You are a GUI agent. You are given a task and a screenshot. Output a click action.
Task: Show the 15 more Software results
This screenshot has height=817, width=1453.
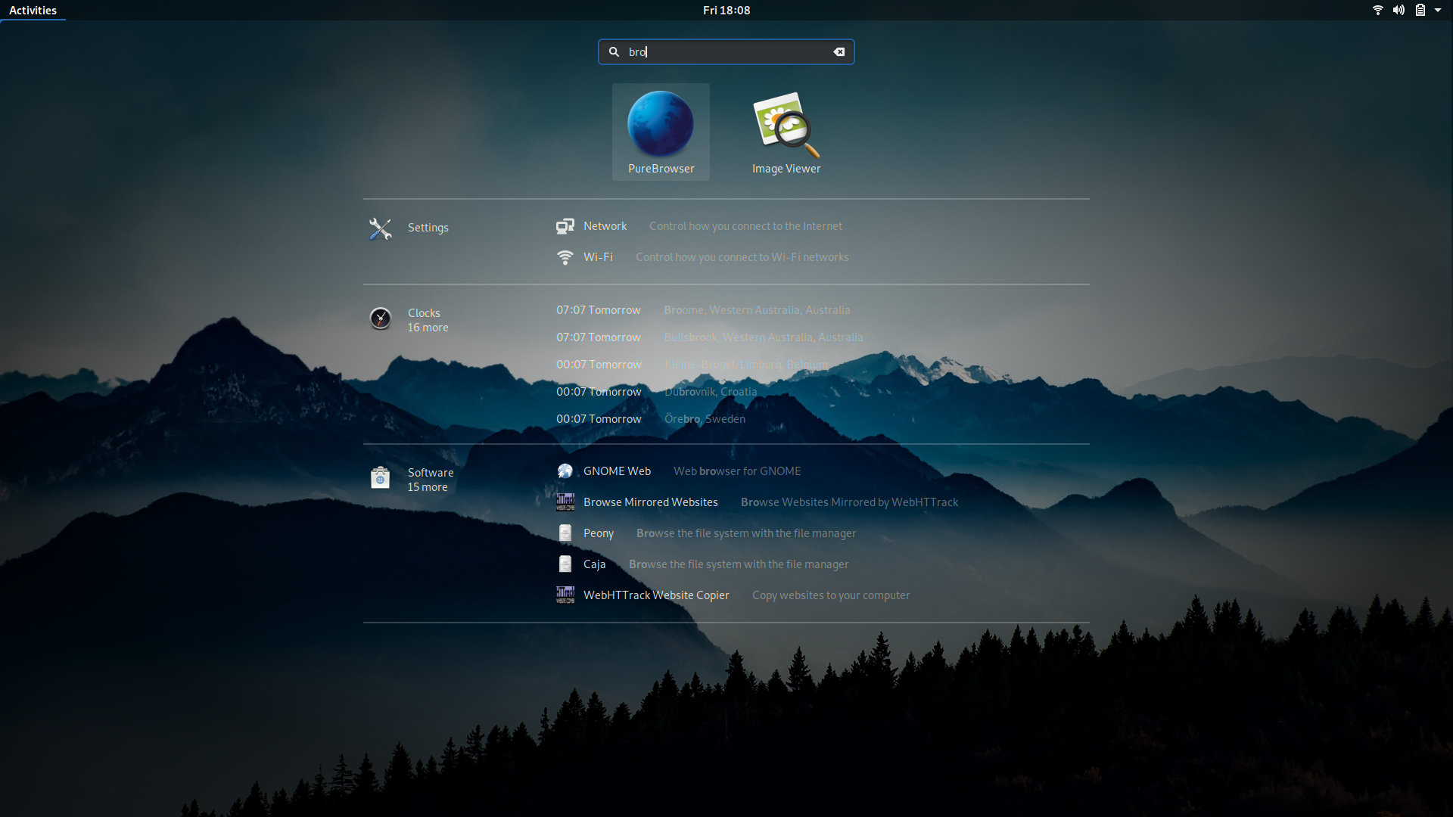tap(428, 487)
